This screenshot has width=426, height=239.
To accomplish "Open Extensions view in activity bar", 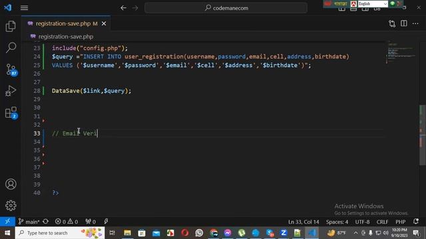I will (x=11, y=113).
